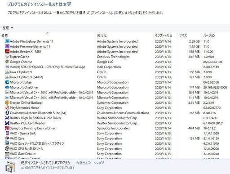Click the Java 7 Update 9 (64-bit) icon

[7, 77]
